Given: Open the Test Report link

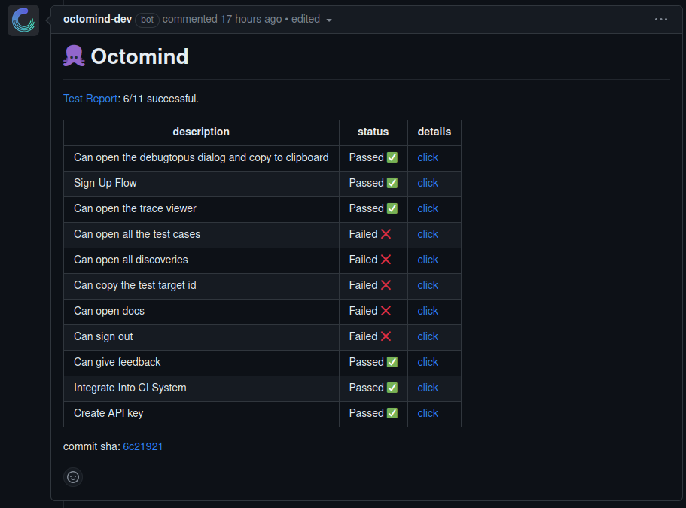Looking at the screenshot, I should tap(90, 98).
